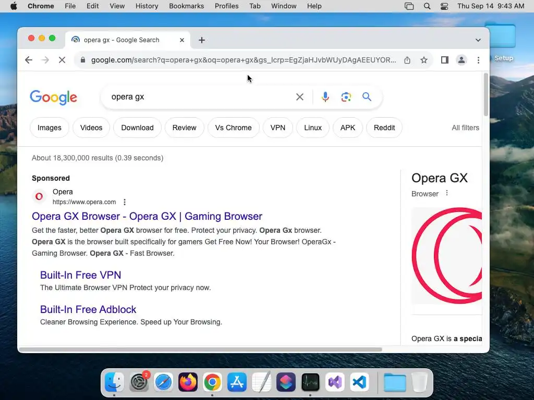Screen dimensions: 534x400
Task: Click the Opera GX logo image
Action: tap(447, 256)
